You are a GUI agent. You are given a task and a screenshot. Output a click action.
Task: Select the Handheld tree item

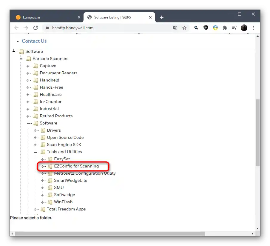pyautogui.click(x=50, y=80)
